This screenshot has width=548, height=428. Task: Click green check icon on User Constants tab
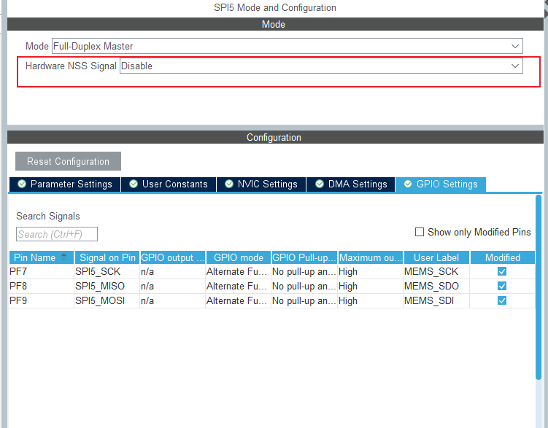pos(133,184)
